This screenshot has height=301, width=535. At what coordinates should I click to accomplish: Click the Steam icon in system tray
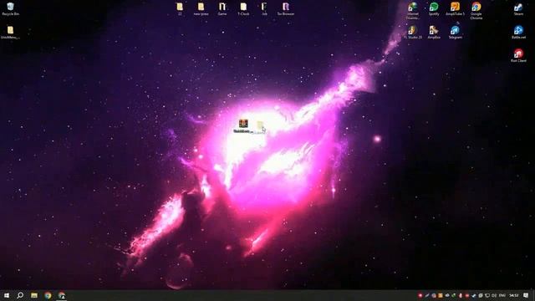[474, 295]
